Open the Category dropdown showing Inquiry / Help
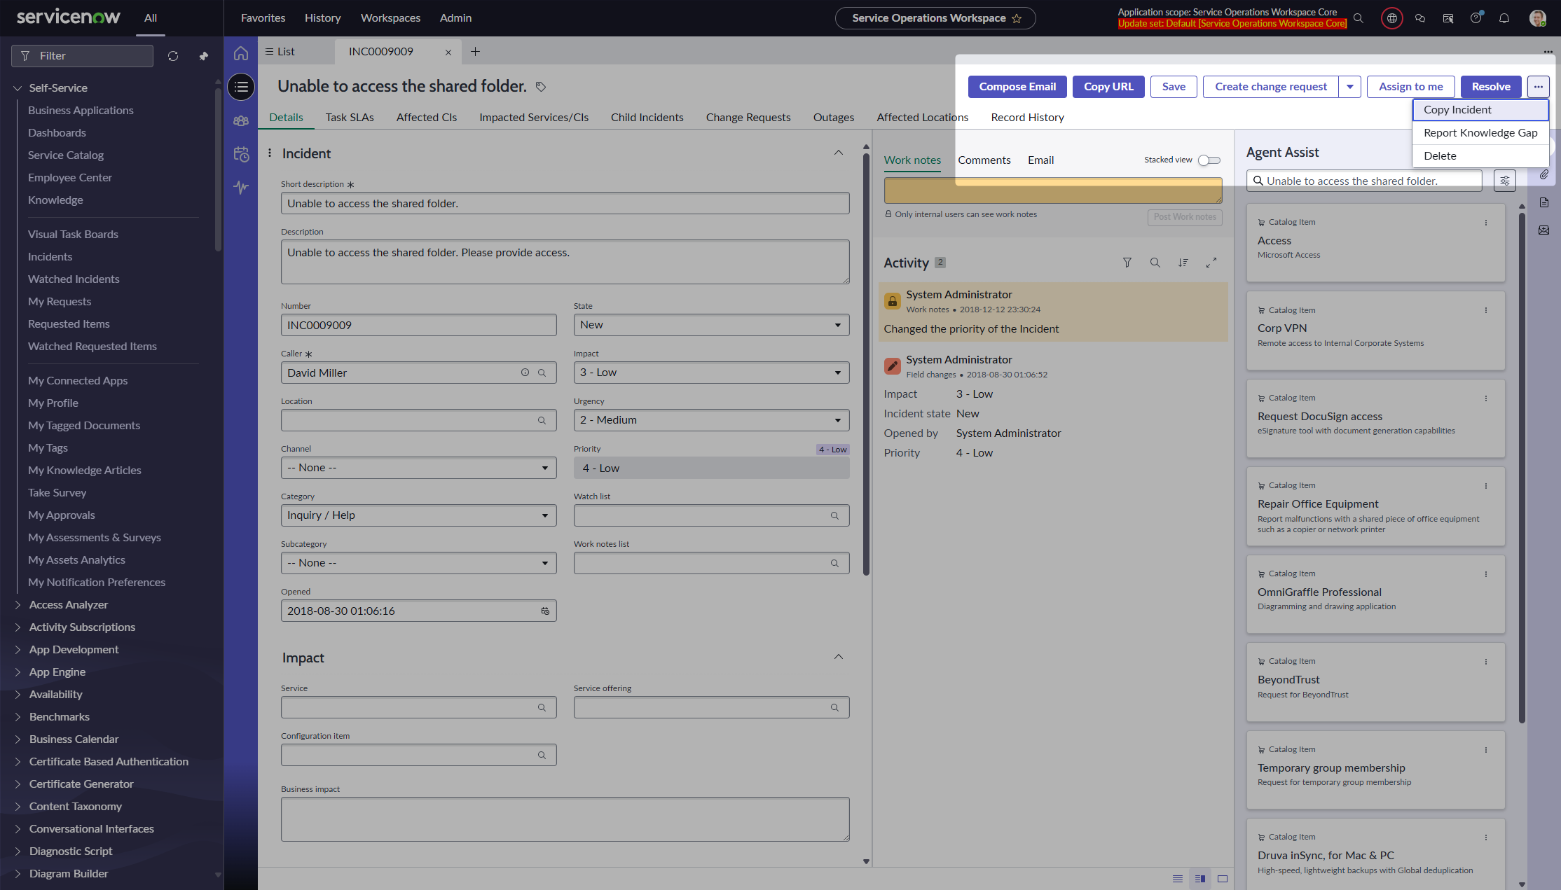 [x=418, y=515]
